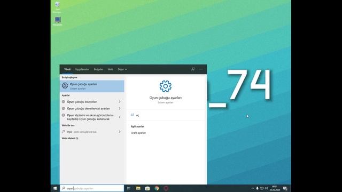Image resolution: width=342 pixels, height=192 pixels.
Task: Click the large gear icon in preview pane
Action: [166, 86]
